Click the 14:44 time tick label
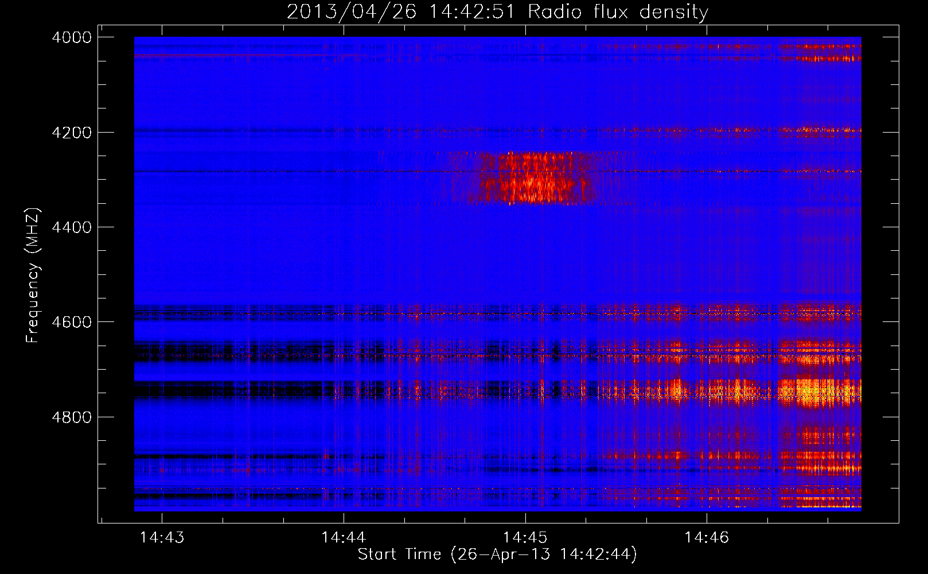Viewport: 928px width, 574px height. tap(344, 537)
